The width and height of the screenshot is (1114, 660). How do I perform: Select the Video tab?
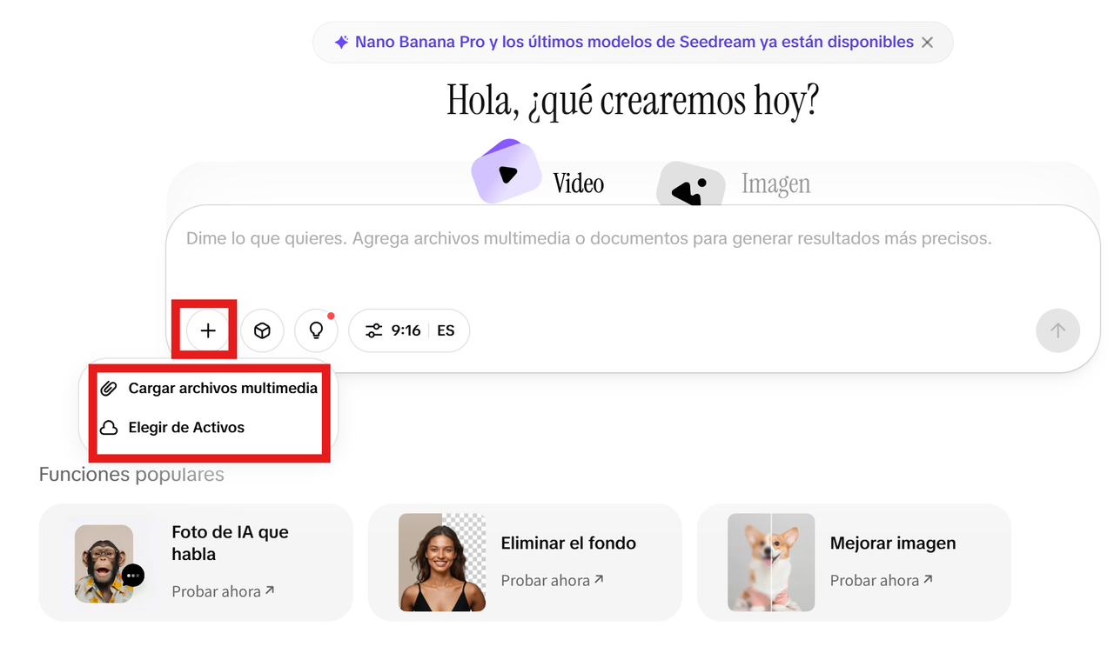point(575,183)
